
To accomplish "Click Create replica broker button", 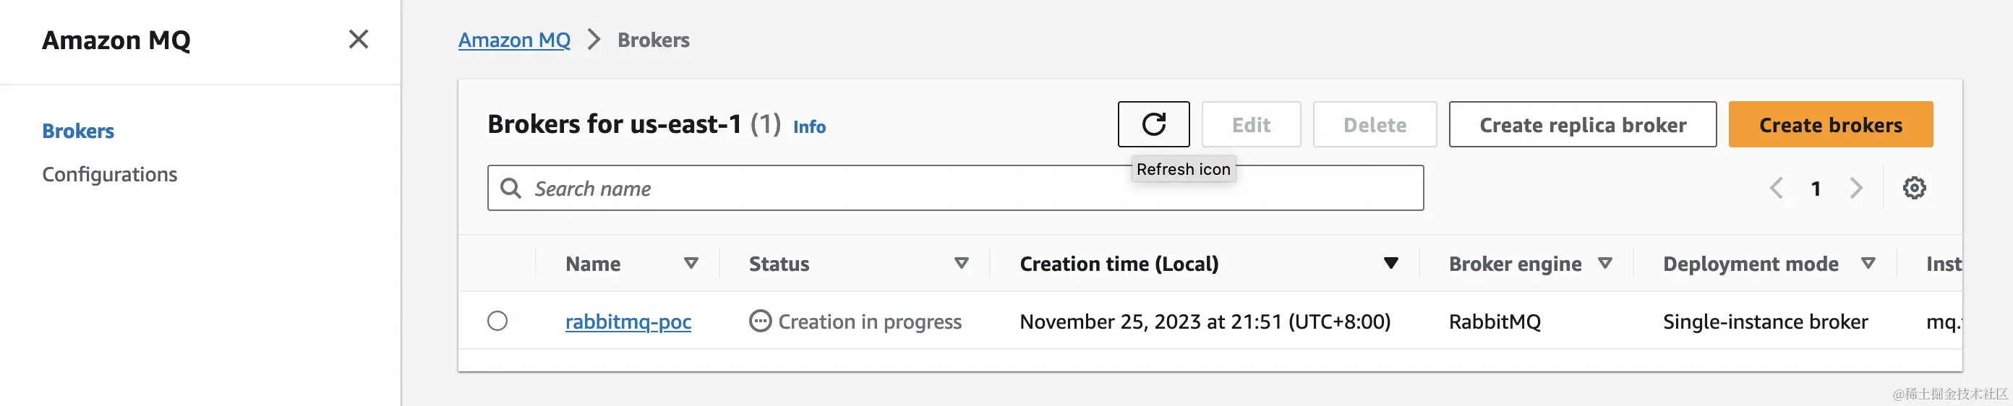I will point(1581,124).
